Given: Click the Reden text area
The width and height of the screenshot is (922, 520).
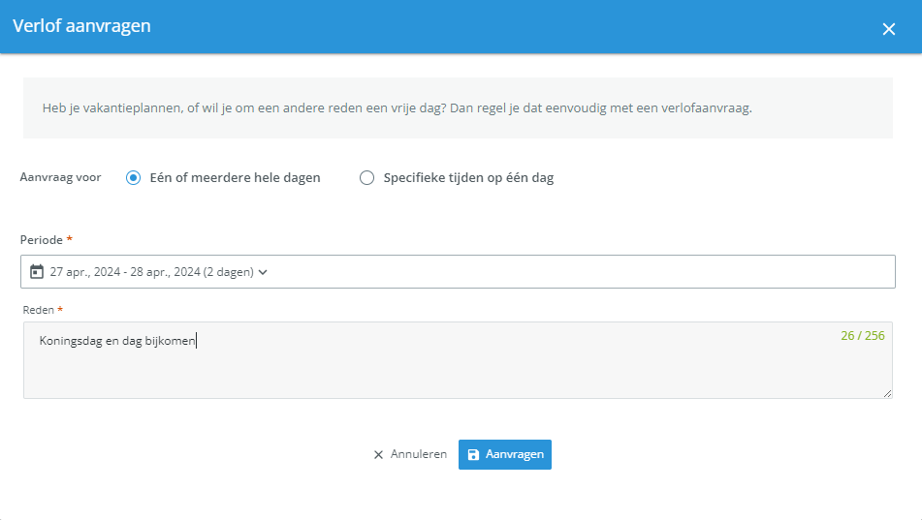Looking at the screenshot, I should click(x=458, y=360).
